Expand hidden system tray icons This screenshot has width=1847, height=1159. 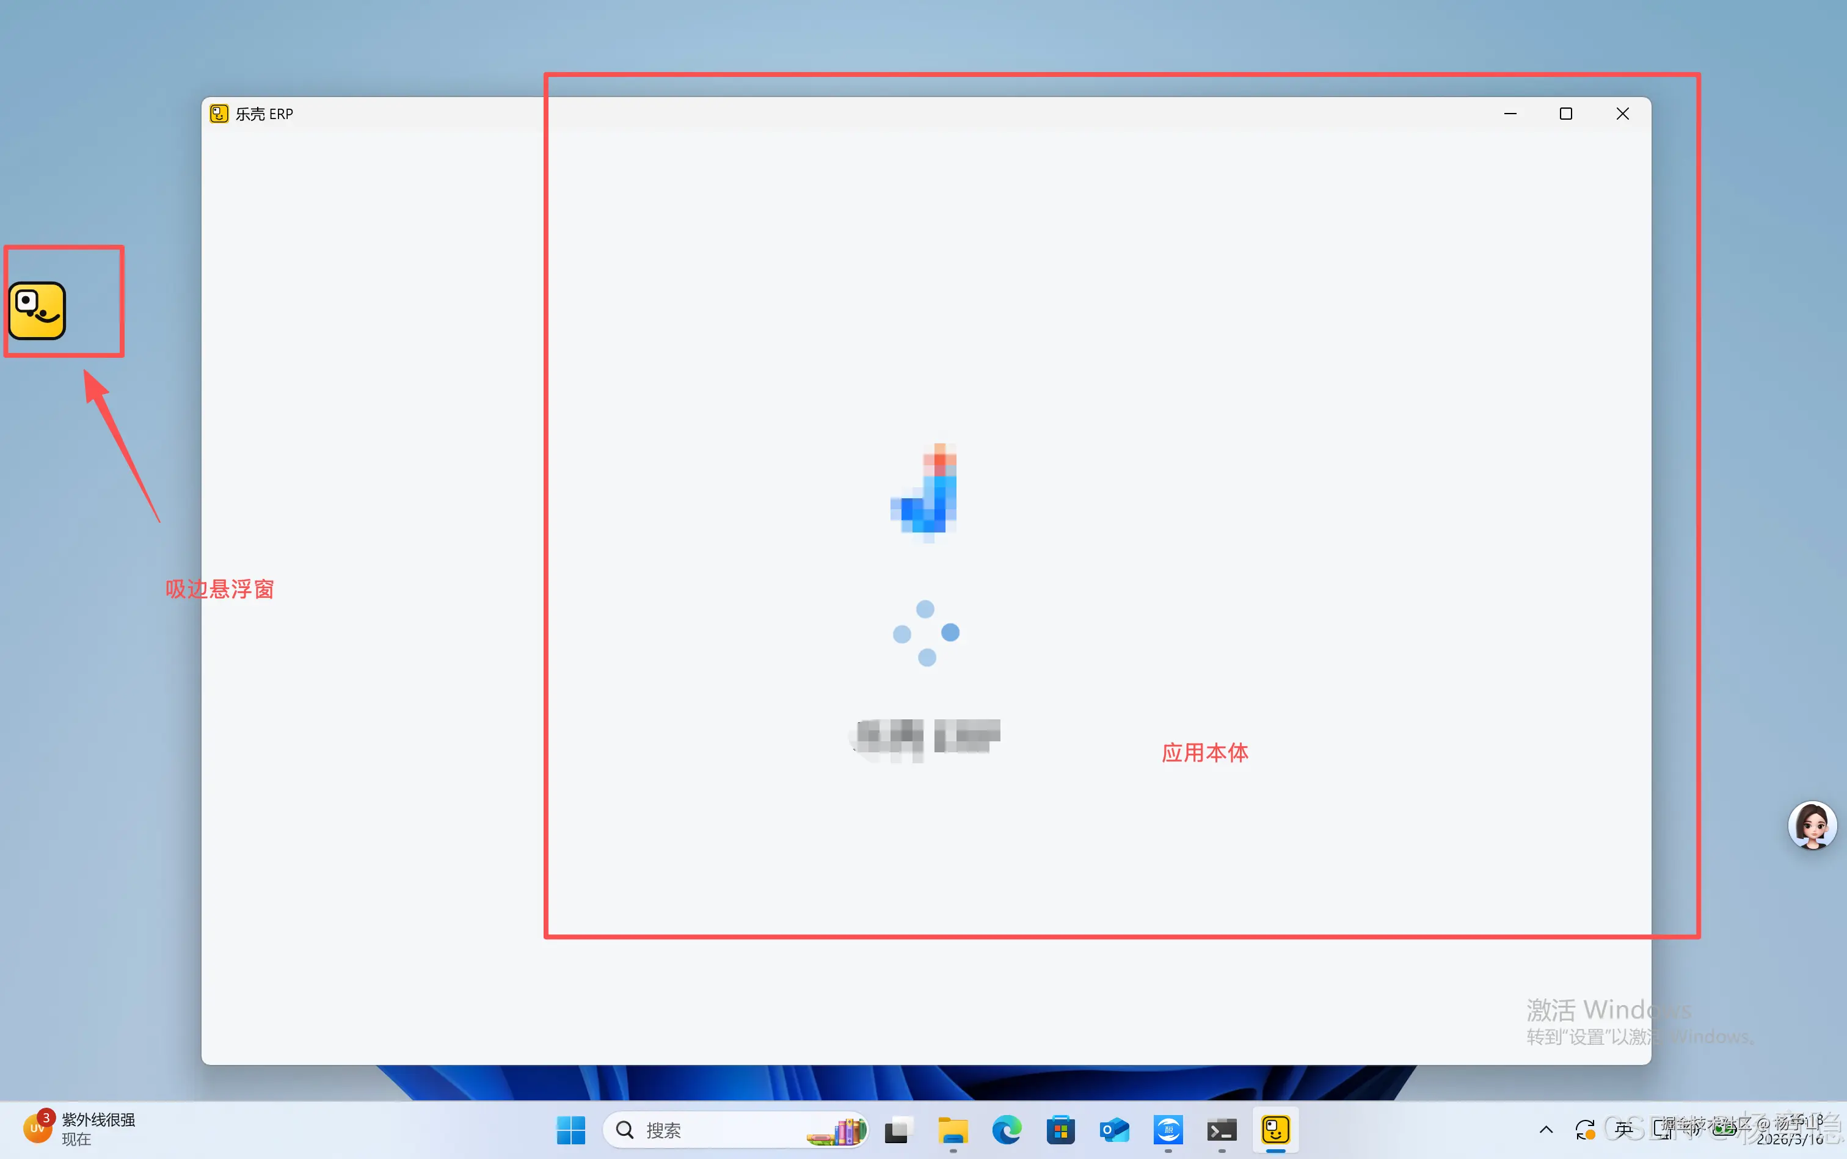coord(1546,1130)
